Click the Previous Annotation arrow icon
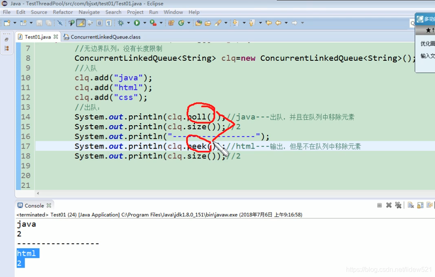435x277 pixels. 252,23
